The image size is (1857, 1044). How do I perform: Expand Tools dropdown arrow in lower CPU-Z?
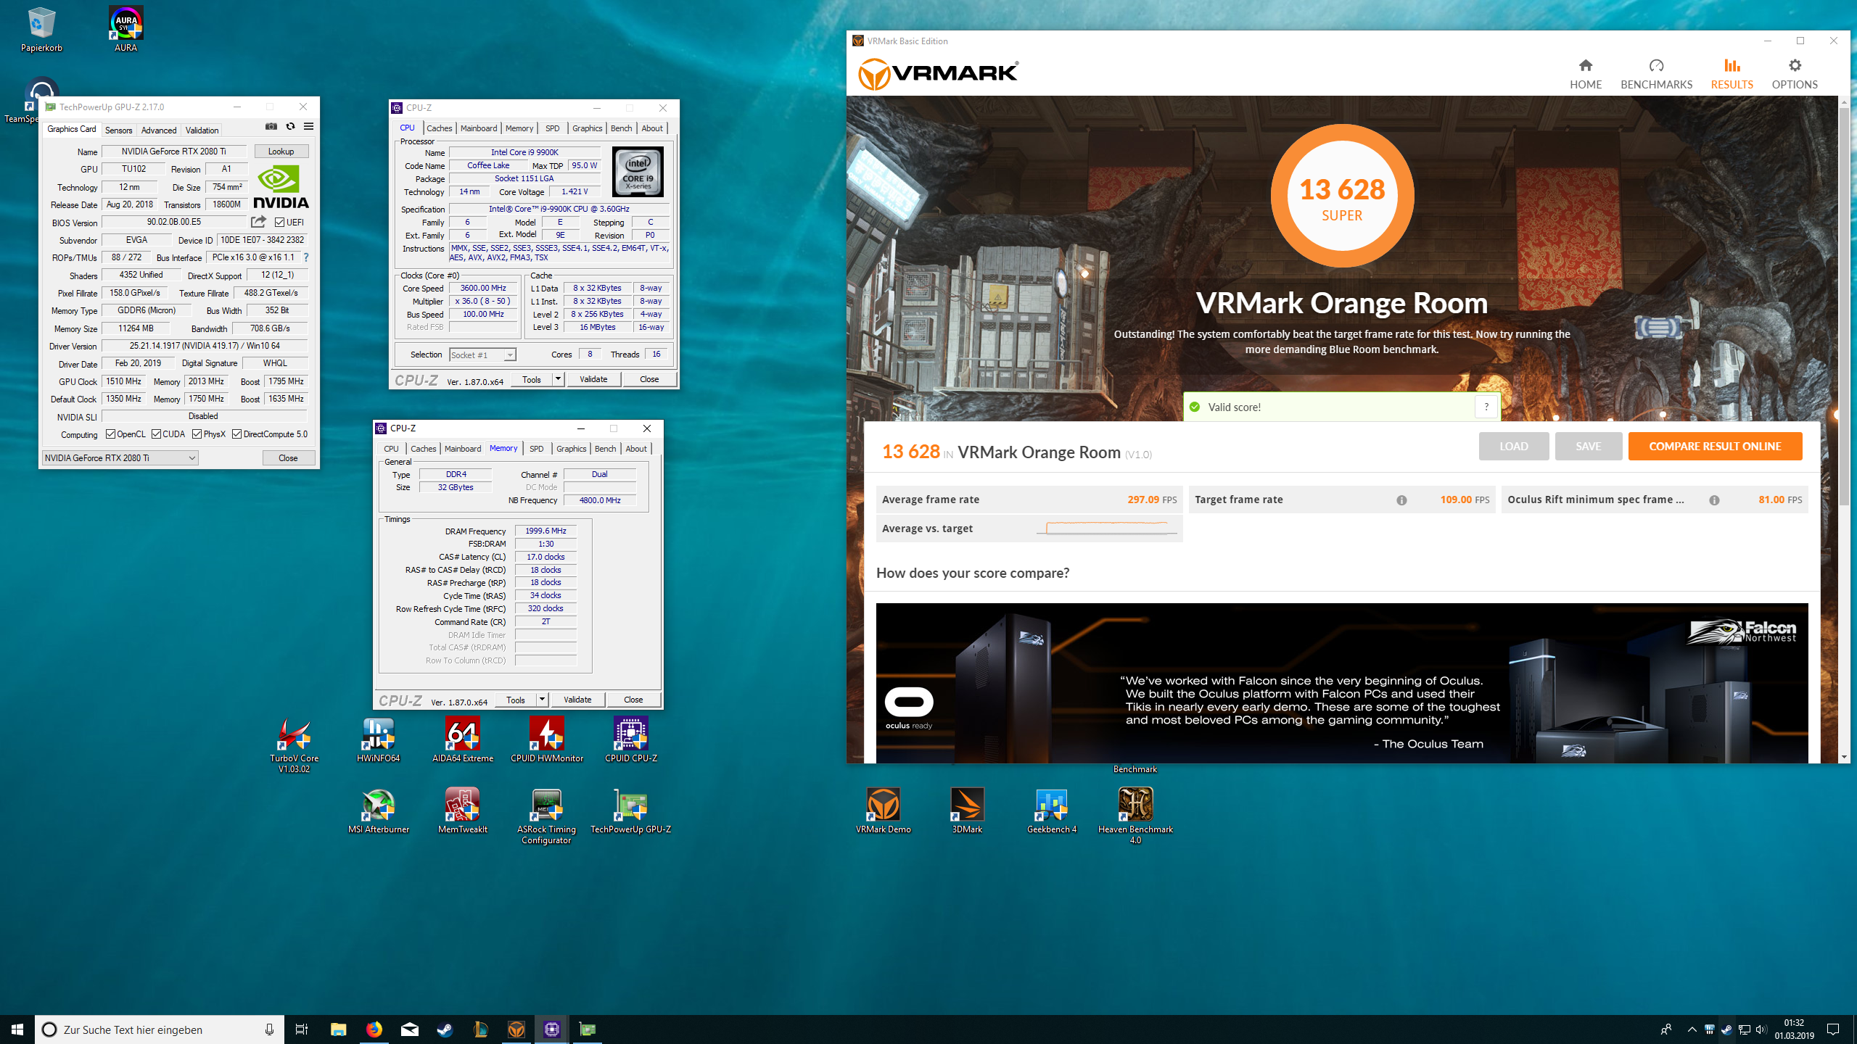click(542, 700)
